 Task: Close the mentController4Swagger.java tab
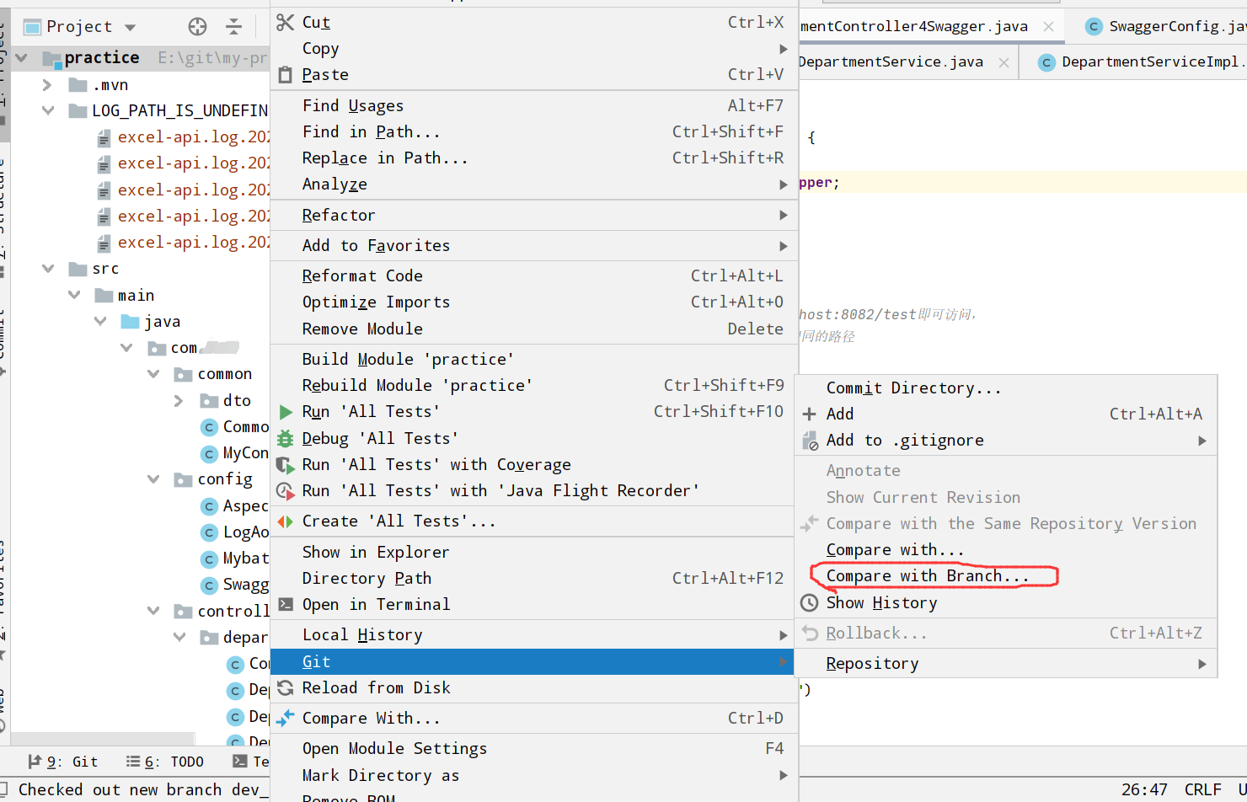point(1048,27)
